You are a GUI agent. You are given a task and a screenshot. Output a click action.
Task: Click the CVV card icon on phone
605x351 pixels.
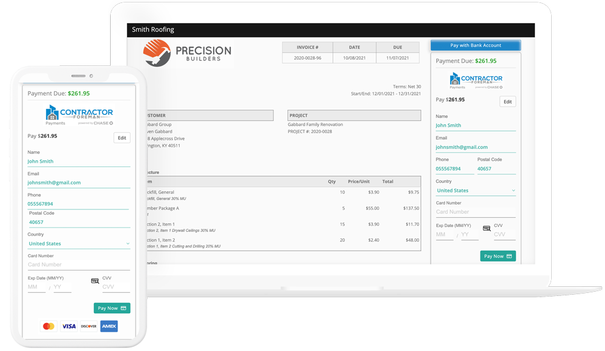tap(95, 281)
